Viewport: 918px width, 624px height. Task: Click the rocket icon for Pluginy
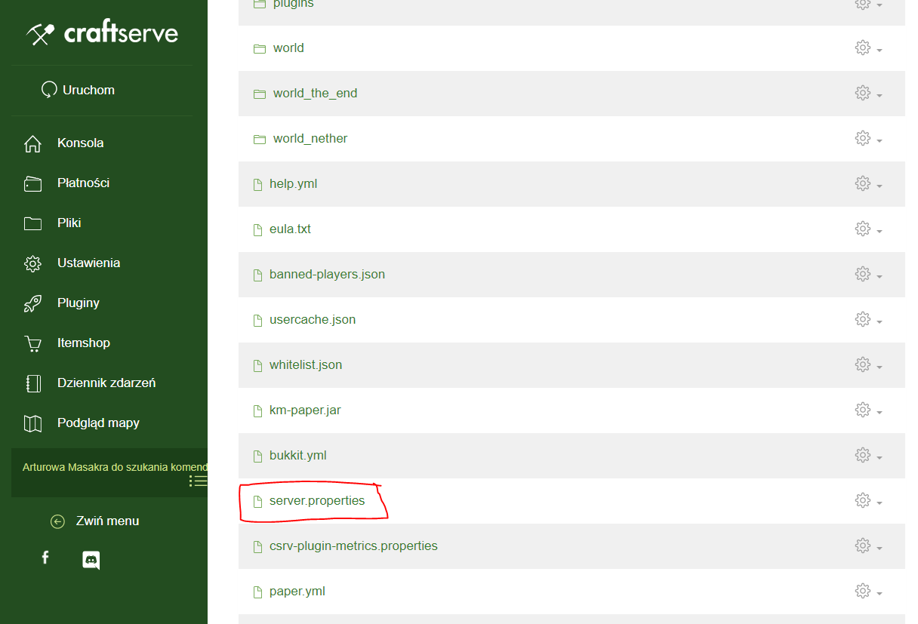tap(32, 303)
